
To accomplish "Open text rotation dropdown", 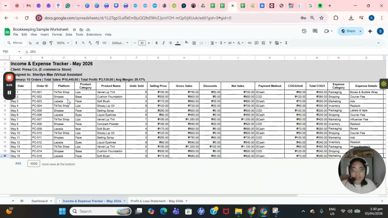I will pyautogui.click(x=240, y=43).
